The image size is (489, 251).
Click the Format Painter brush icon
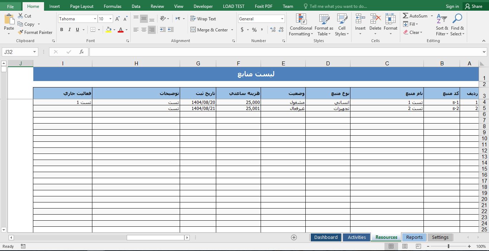[21, 32]
